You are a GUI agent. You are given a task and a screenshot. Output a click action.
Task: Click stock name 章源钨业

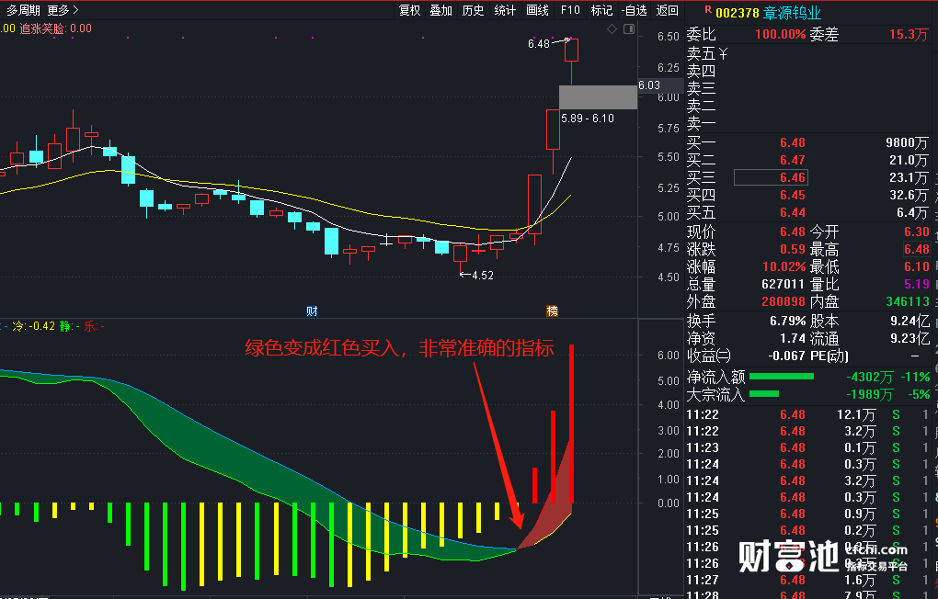click(792, 13)
